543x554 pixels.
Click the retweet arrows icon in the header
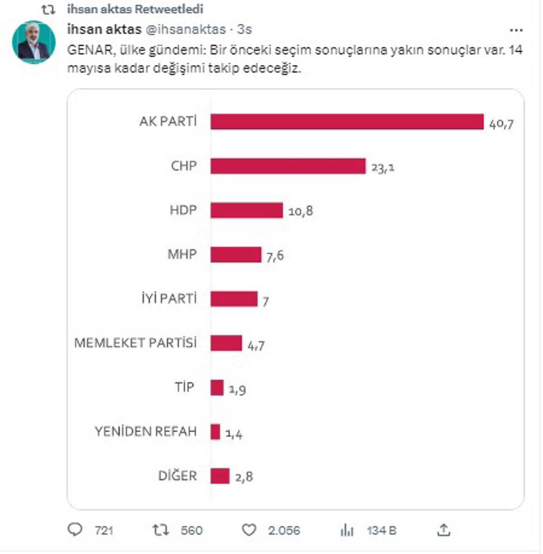pos(47,8)
